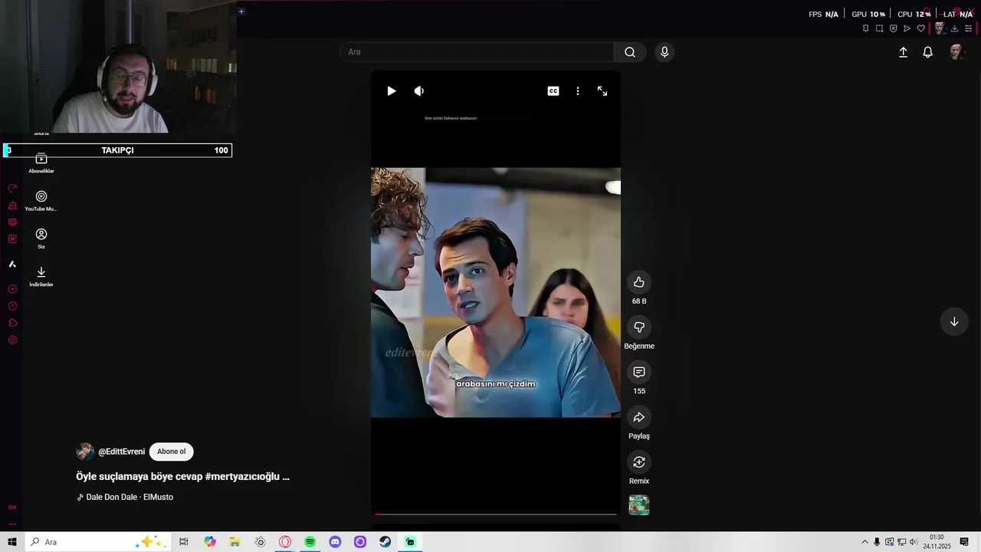The height and width of the screenshot is (552, 981).
Task: Click the three-dot icon at the sidebar bottom
Action: coord(12,524)
